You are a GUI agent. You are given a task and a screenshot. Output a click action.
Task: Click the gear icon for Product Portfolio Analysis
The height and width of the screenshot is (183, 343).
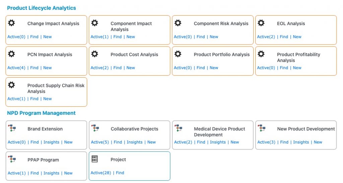tap(178, 54)
